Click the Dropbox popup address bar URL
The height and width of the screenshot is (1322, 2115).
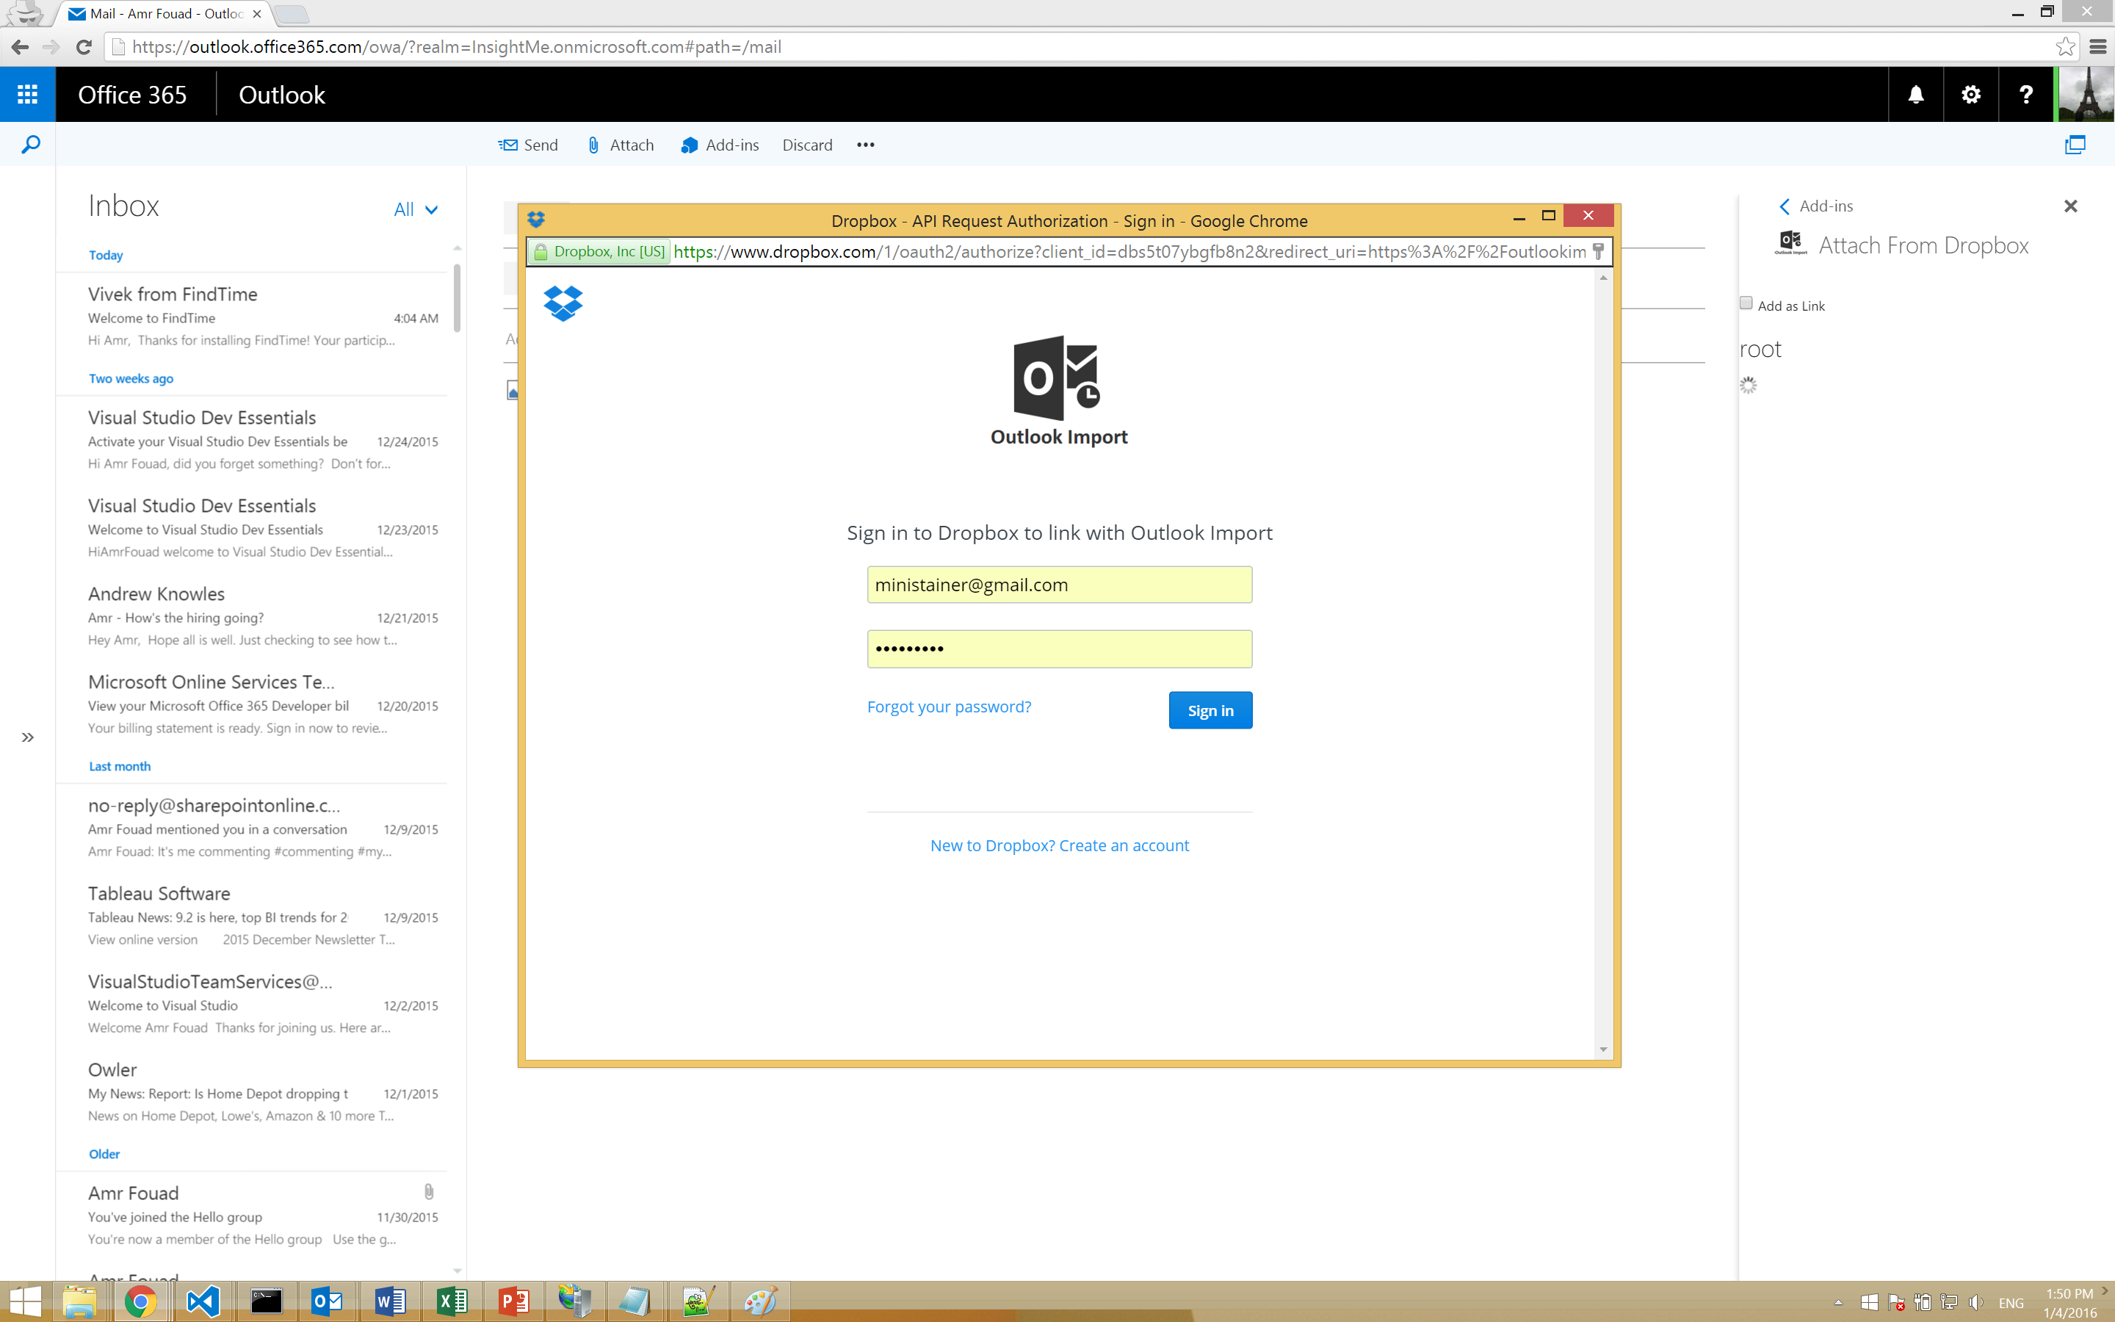click(x=1129, y=252)
